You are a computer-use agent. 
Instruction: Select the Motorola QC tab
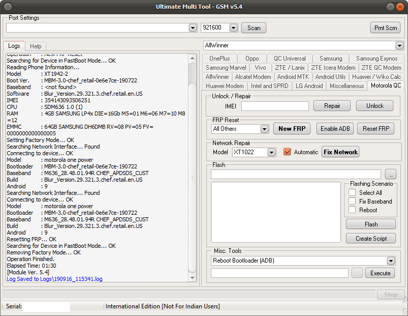point(386,85)
